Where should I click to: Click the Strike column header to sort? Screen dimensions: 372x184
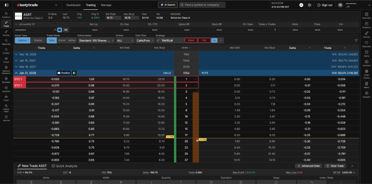pyautogui.click(x=186, y=48)
